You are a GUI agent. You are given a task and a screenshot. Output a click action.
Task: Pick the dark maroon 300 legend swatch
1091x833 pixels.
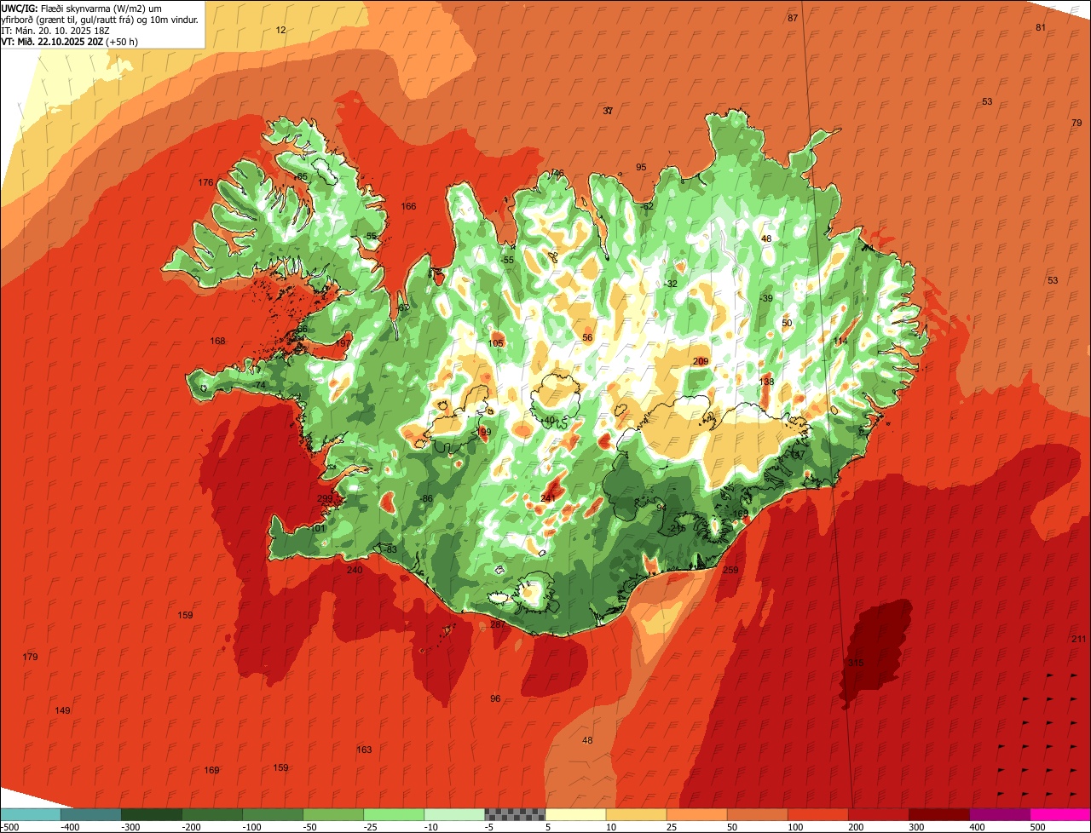938,814
